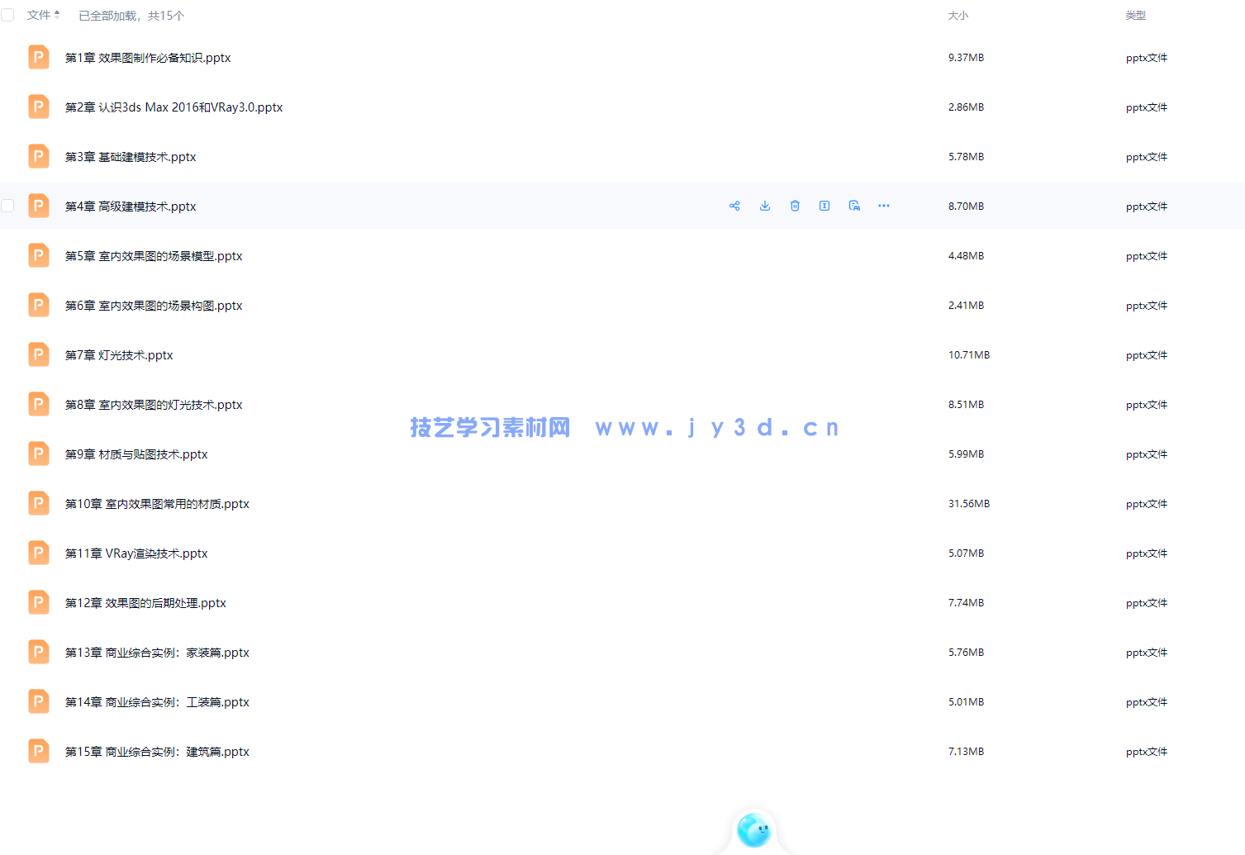This screenshot has height=855, width=1245.
Task: Open 第2章 认识3ds Max 2016和VRay3.0.pptx
Action: tap(173, 107)
